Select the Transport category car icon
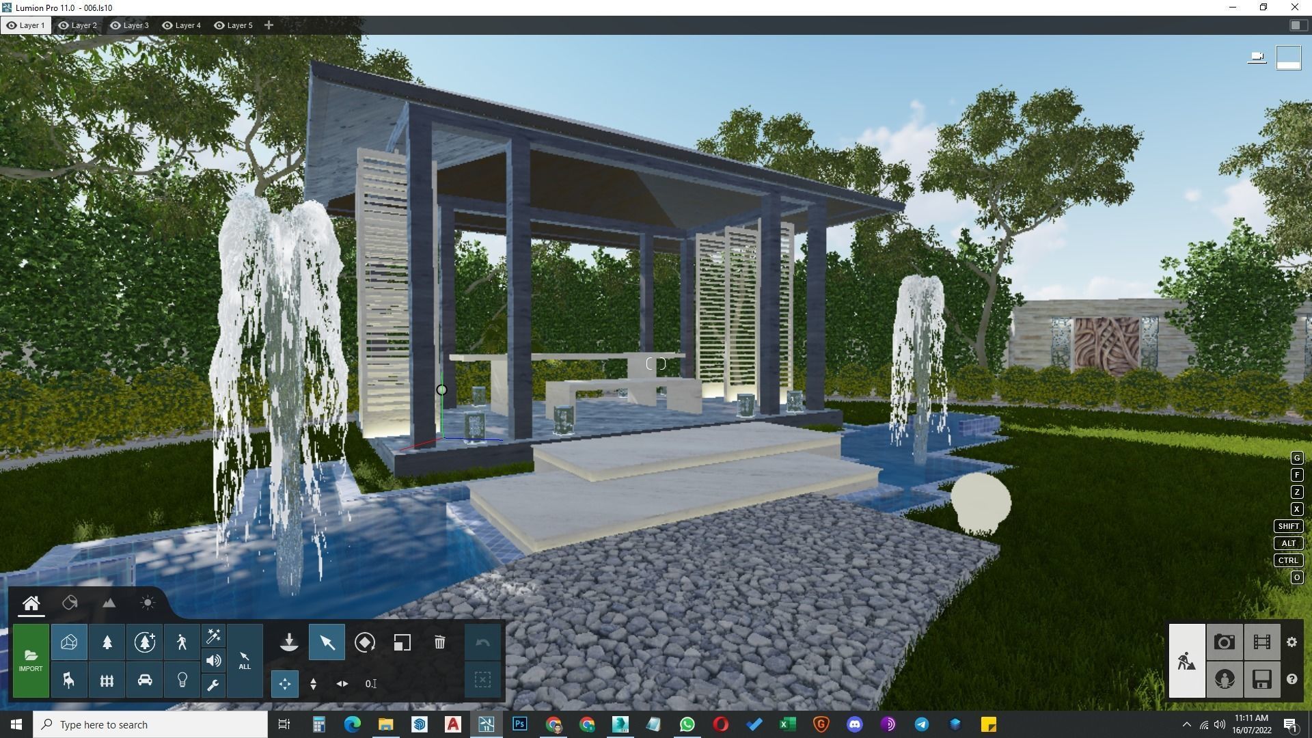Image resolution: width=1312 pixels, height=738 pixels. [x=144, y=681]
